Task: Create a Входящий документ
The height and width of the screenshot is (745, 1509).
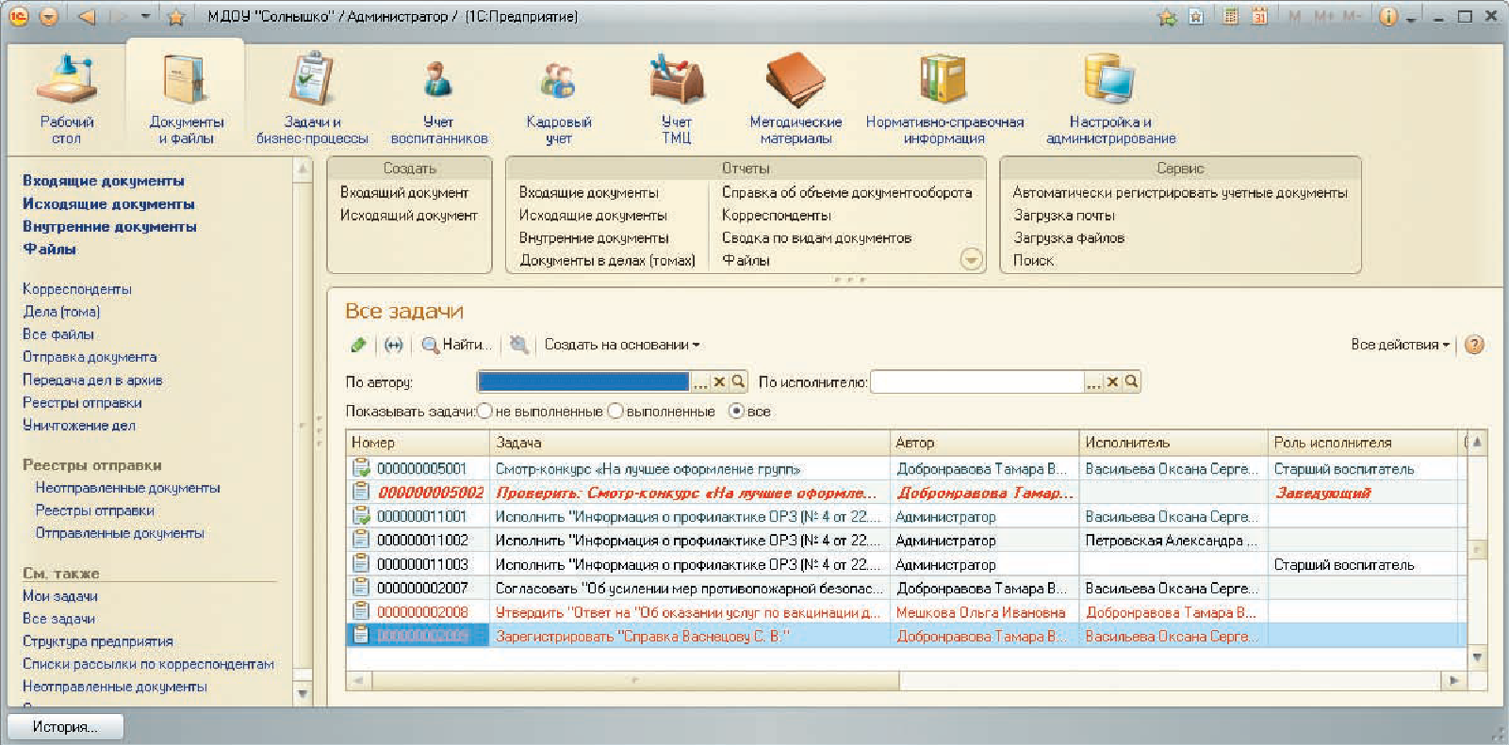Action: coord(404,192)
